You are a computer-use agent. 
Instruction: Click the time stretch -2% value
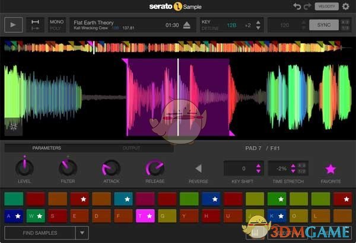tap(281, 168)
